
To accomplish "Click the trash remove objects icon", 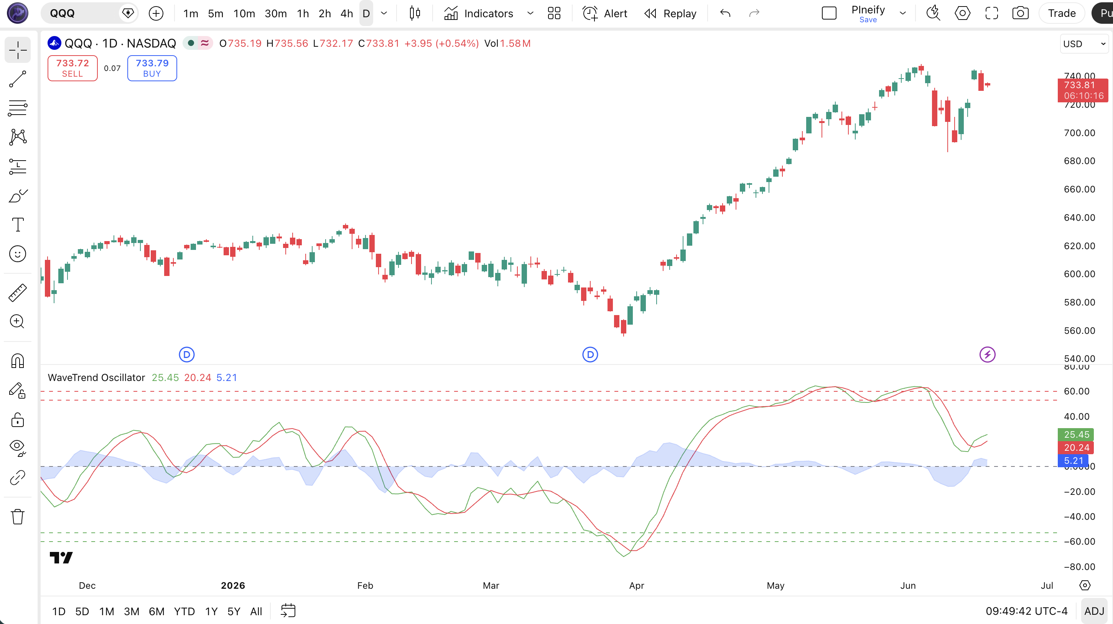I will 18,516.
